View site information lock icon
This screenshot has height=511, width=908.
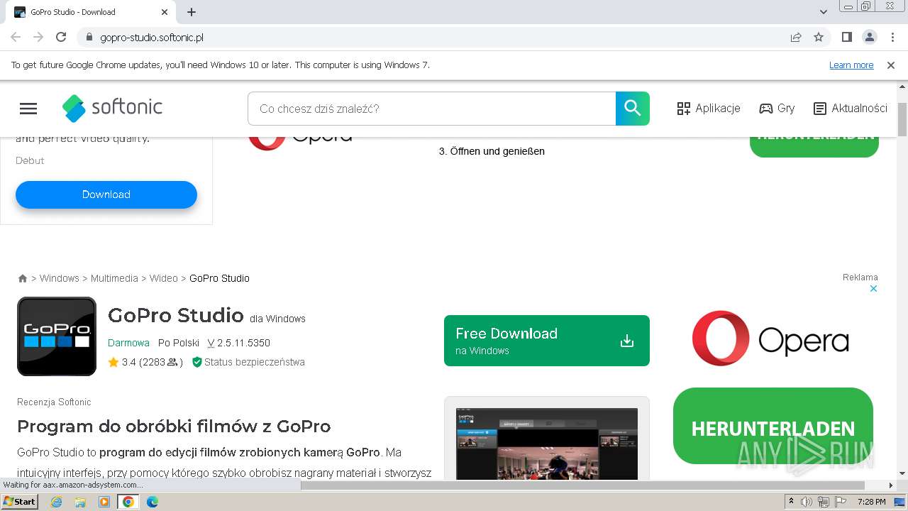[x=89, y=37]
